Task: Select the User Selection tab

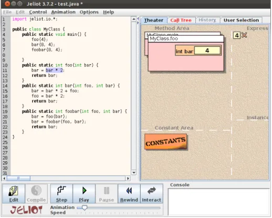Action: 241,20
